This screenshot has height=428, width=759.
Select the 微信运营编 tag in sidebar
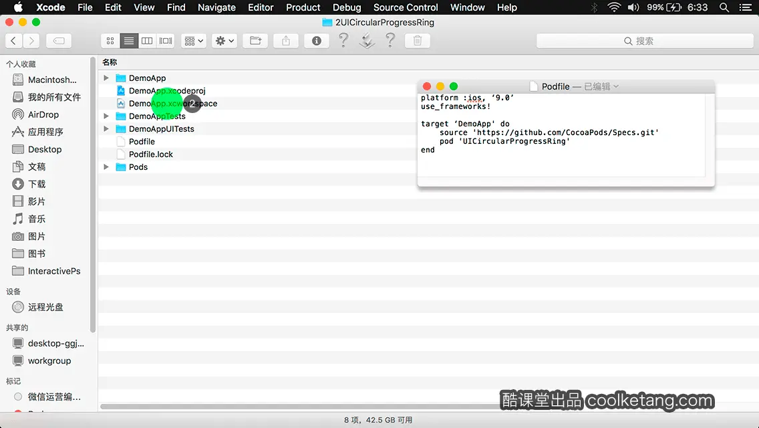[47, 397]
